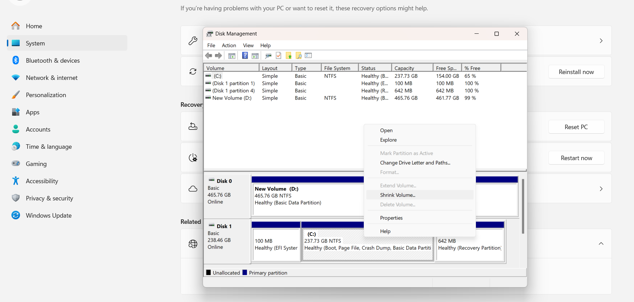The width and height of the screenshot is (634, 302).
Task: Select Explore in the context menu
Action: [x=420, y=140]
